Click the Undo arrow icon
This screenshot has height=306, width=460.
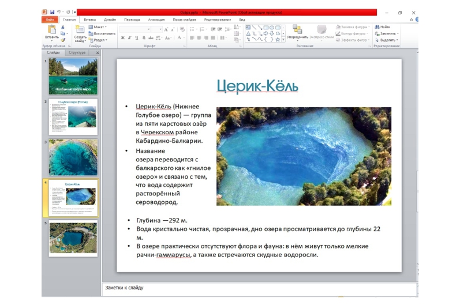[x=59, y=12]
